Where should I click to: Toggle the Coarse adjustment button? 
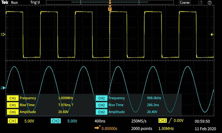[x=185, y=2]
